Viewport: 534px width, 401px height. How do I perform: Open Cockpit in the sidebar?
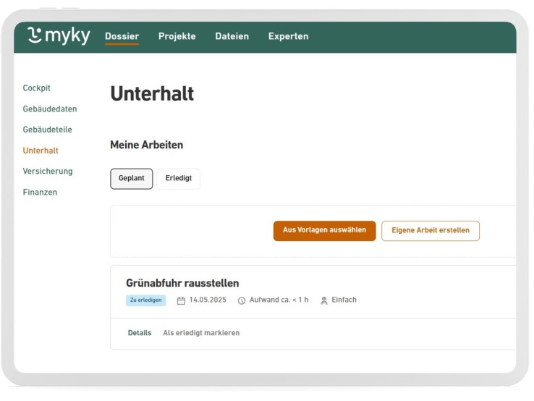click(37, 88)
